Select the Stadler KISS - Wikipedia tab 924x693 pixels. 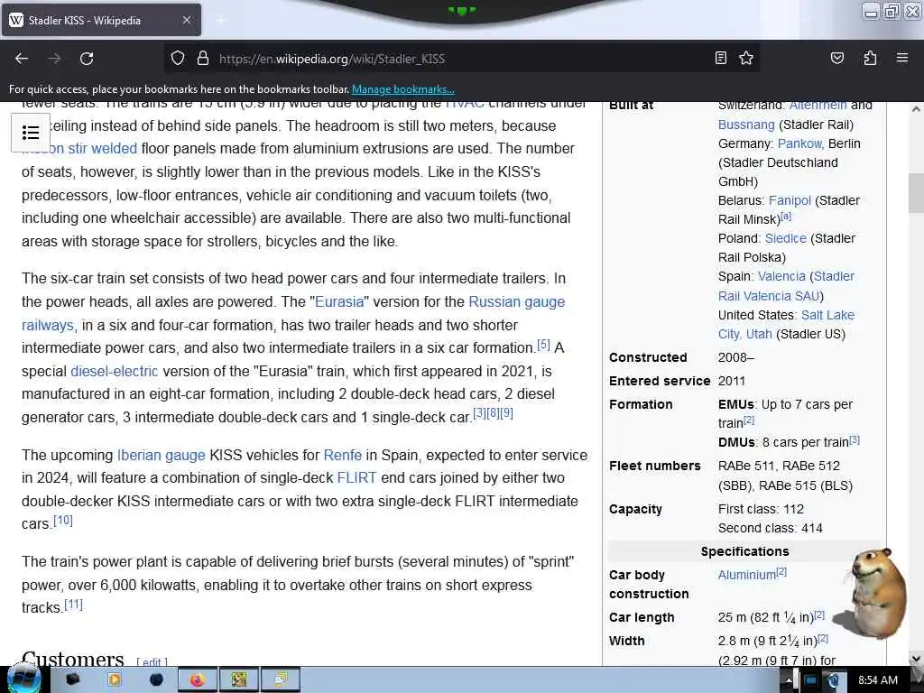[x=101, y=20]
